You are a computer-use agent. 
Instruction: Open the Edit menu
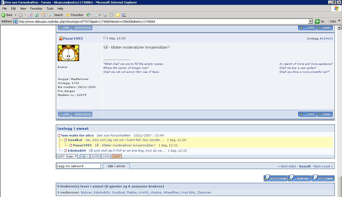pyautogui.click(x=13, y=9)
